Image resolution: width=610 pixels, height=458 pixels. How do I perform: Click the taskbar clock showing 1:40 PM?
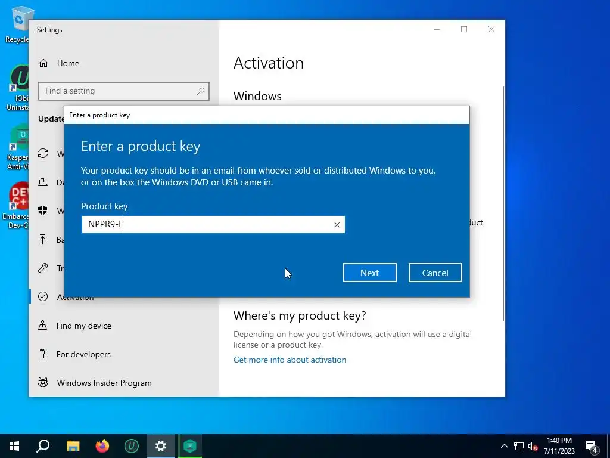tap(559, 446)
